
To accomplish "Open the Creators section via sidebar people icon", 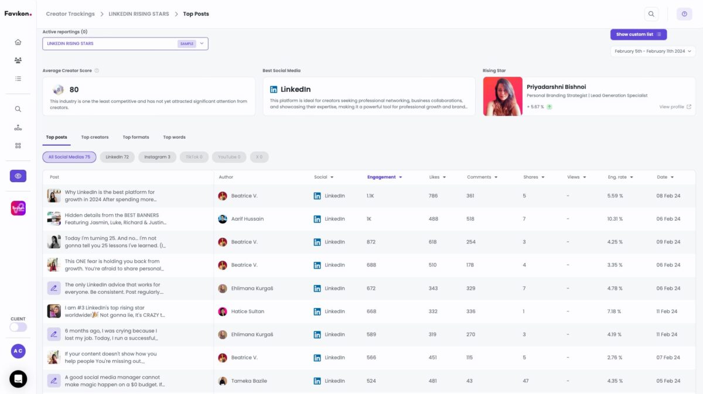I will [x=18, y=60].
